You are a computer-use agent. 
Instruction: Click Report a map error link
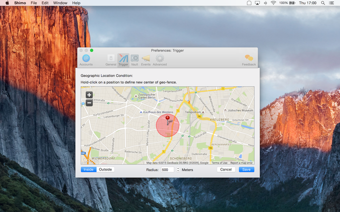pos(241,163)
